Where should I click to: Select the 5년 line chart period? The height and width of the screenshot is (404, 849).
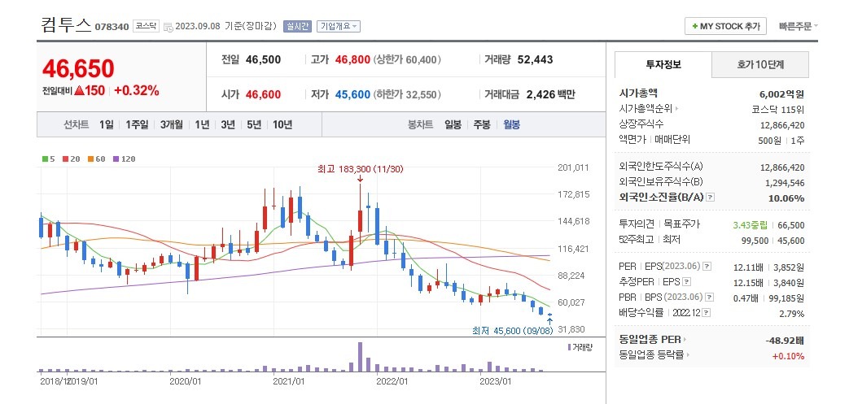coord(254,125)
